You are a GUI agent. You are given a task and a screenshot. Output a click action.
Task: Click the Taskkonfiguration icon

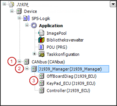point(41,54)
